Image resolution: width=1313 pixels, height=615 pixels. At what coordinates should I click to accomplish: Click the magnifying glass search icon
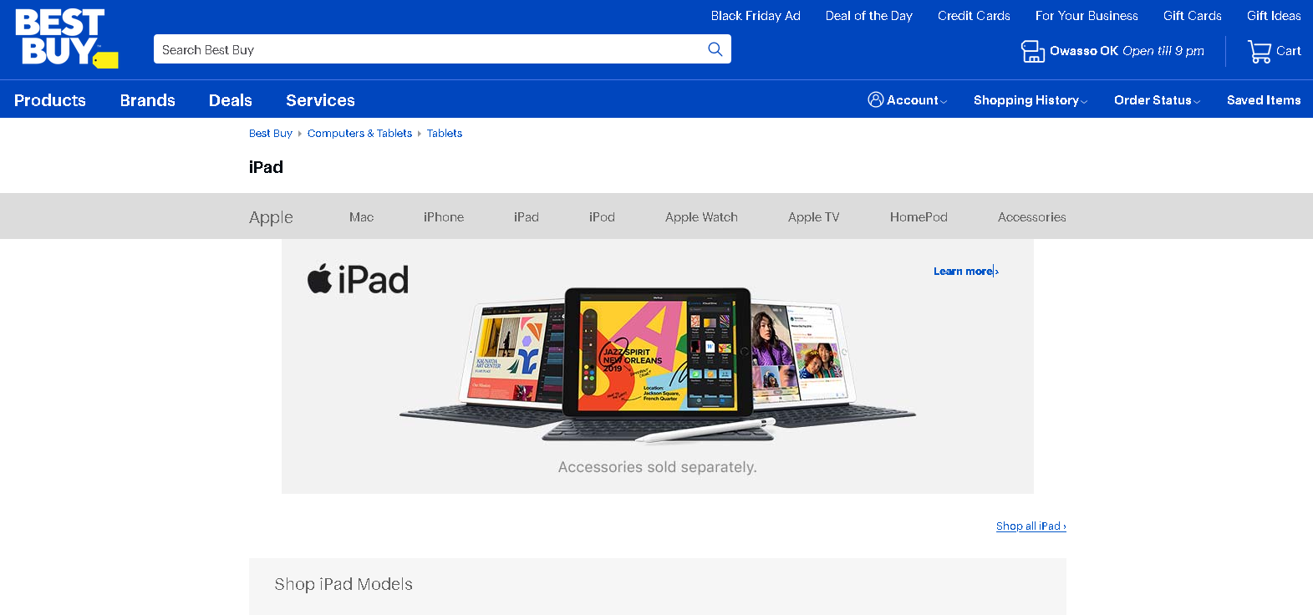point(715,49)
